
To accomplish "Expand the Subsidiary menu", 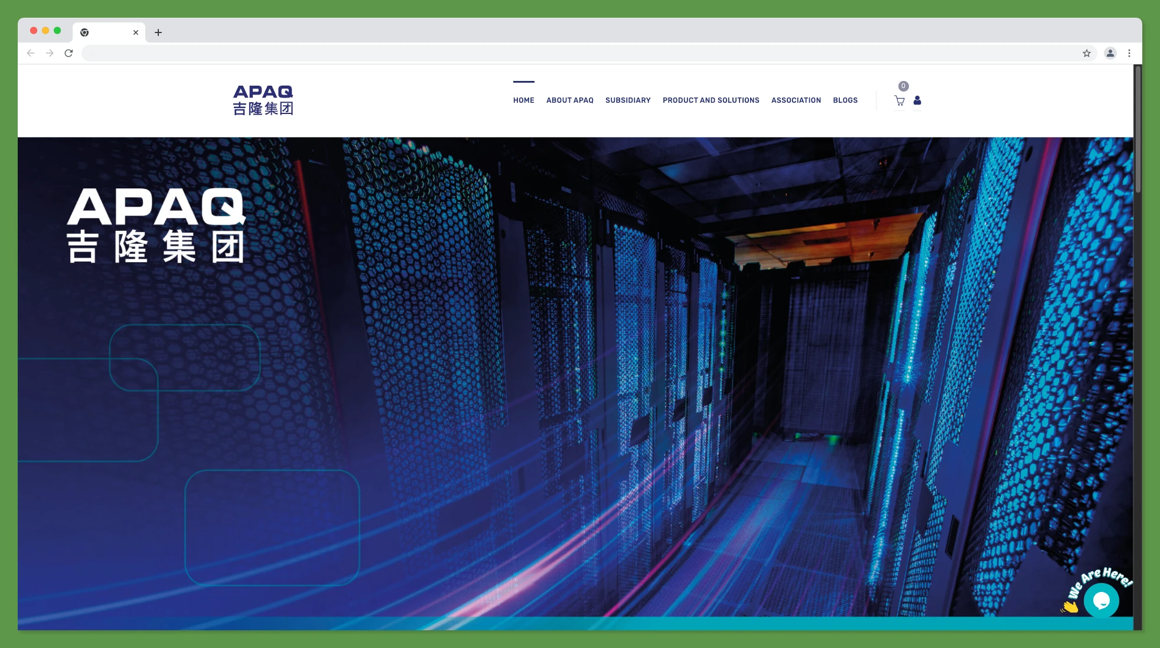I will [627, 100].
